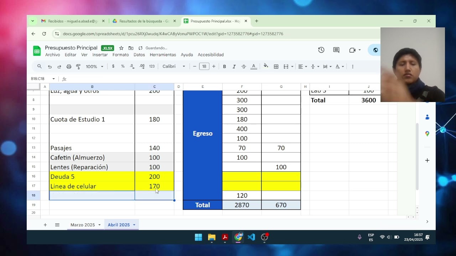The width and height of the screenshot is (456, 256).
Task: Open more number formats (123)
Action: (x=152, y=66)
